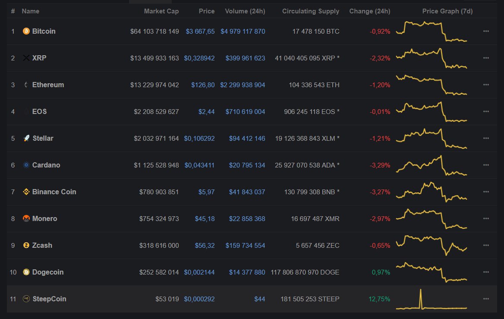Click Cardano change value -3,29%
Image resolution: width=504 pixels, height=319 pixels.
tap(380, 165)
